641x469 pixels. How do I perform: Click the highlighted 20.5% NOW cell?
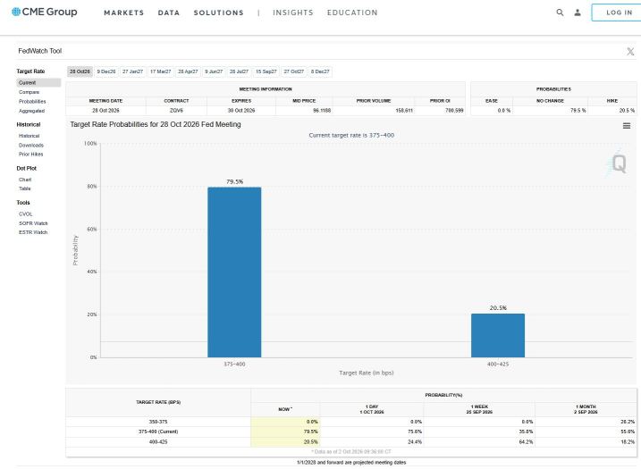(285, 442)
